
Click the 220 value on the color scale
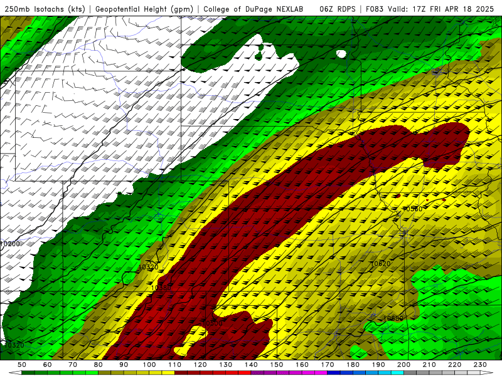(455, 365)
